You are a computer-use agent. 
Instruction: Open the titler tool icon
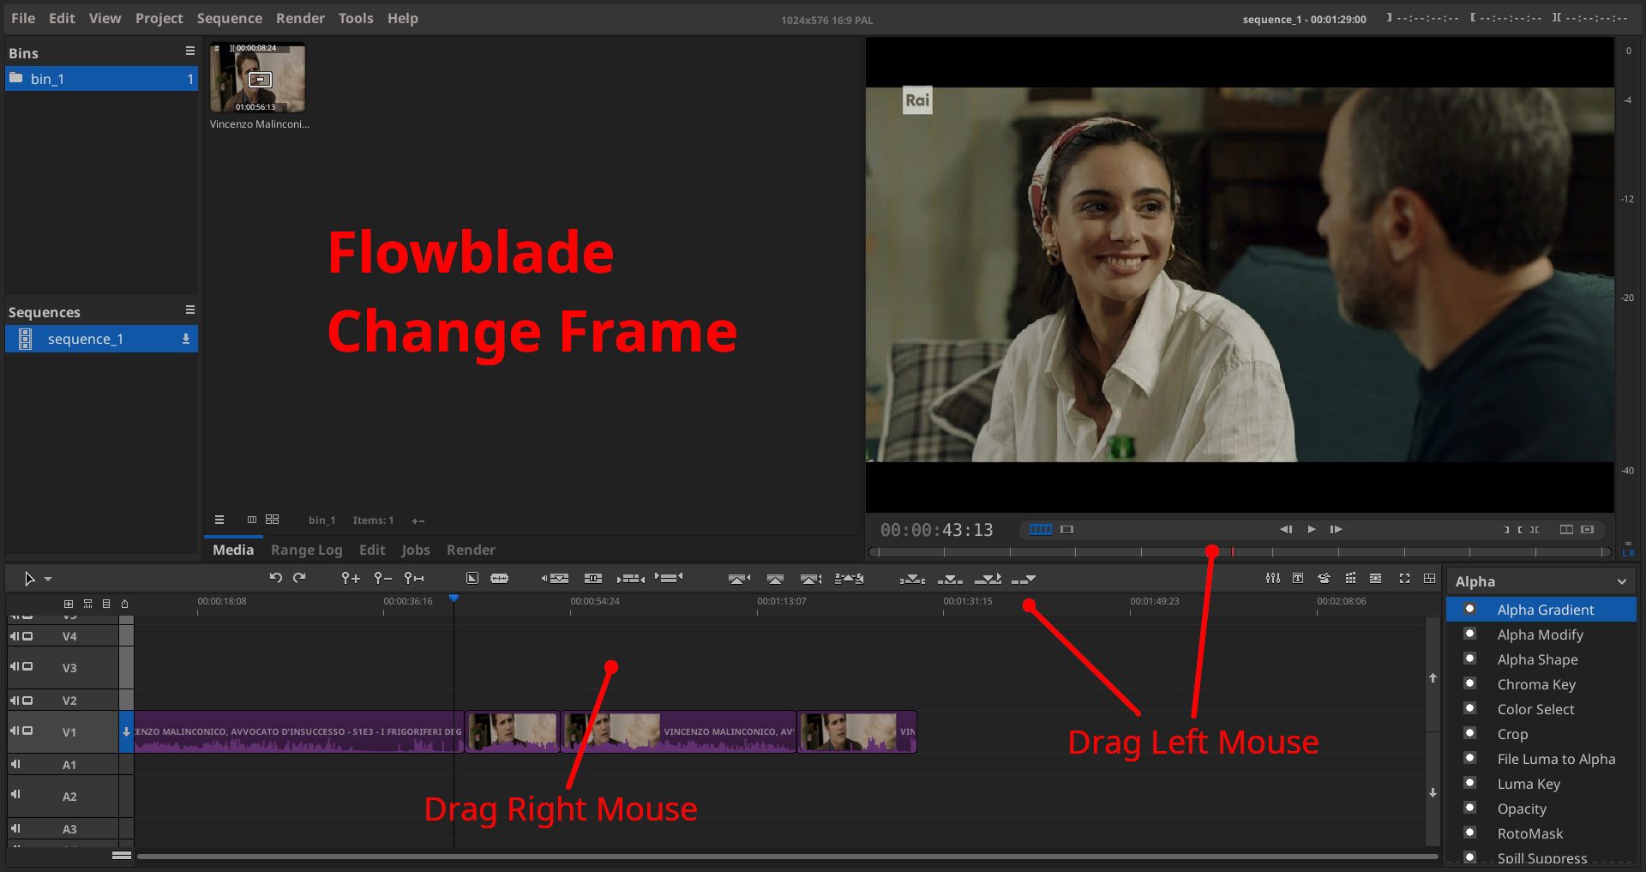click(x=1298, y=578)
